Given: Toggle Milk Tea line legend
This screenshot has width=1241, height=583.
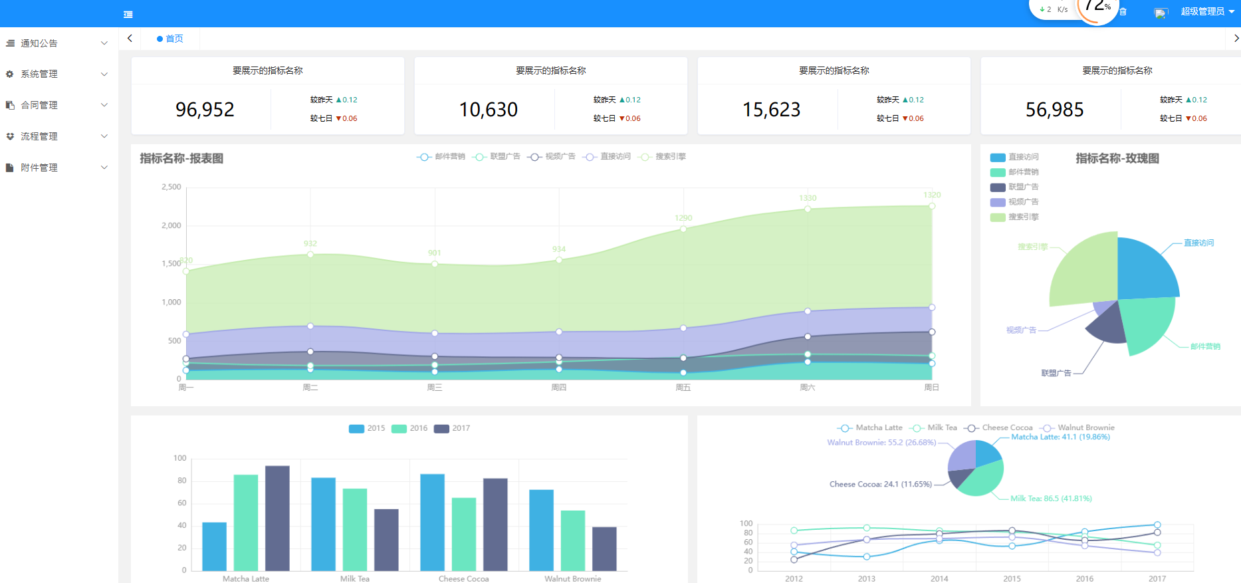Looking at the screenshot, I should point(933,428).
